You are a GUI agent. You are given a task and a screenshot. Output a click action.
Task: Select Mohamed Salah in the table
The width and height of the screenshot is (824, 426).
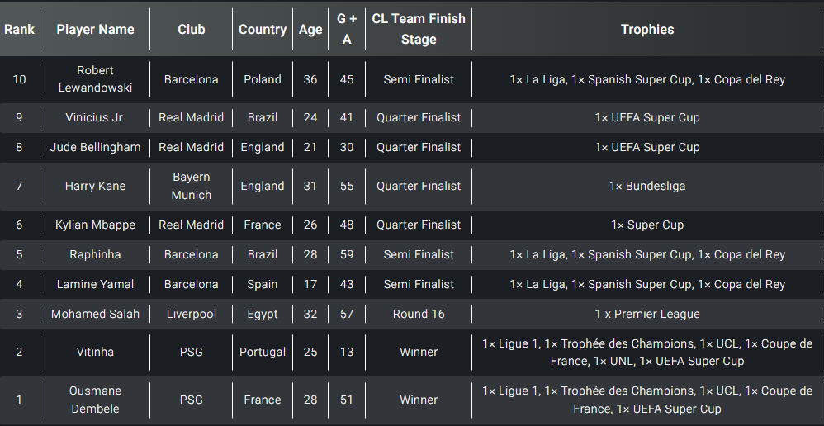tap(95, 314)
